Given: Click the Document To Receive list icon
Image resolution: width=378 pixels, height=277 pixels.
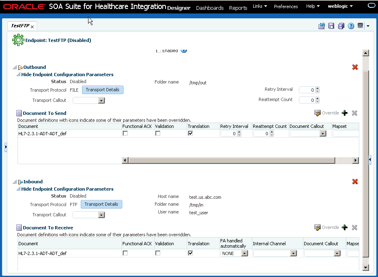Looking at the screenshot, I should tap(19, 227).
